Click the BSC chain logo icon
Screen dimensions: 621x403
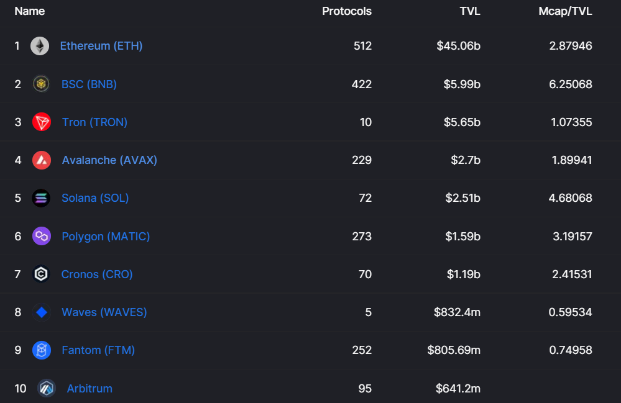click(x=41, y=84)
